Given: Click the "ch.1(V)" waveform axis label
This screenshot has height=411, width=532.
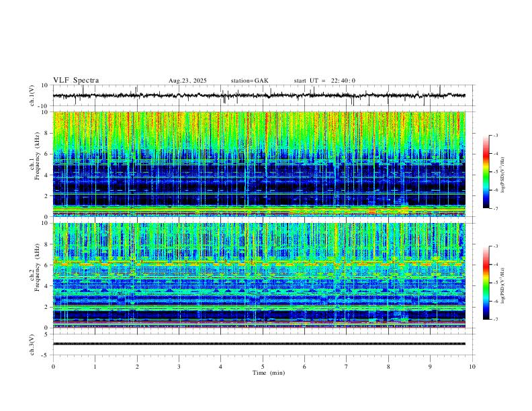Looking at the screenshot, I should 32,95.
